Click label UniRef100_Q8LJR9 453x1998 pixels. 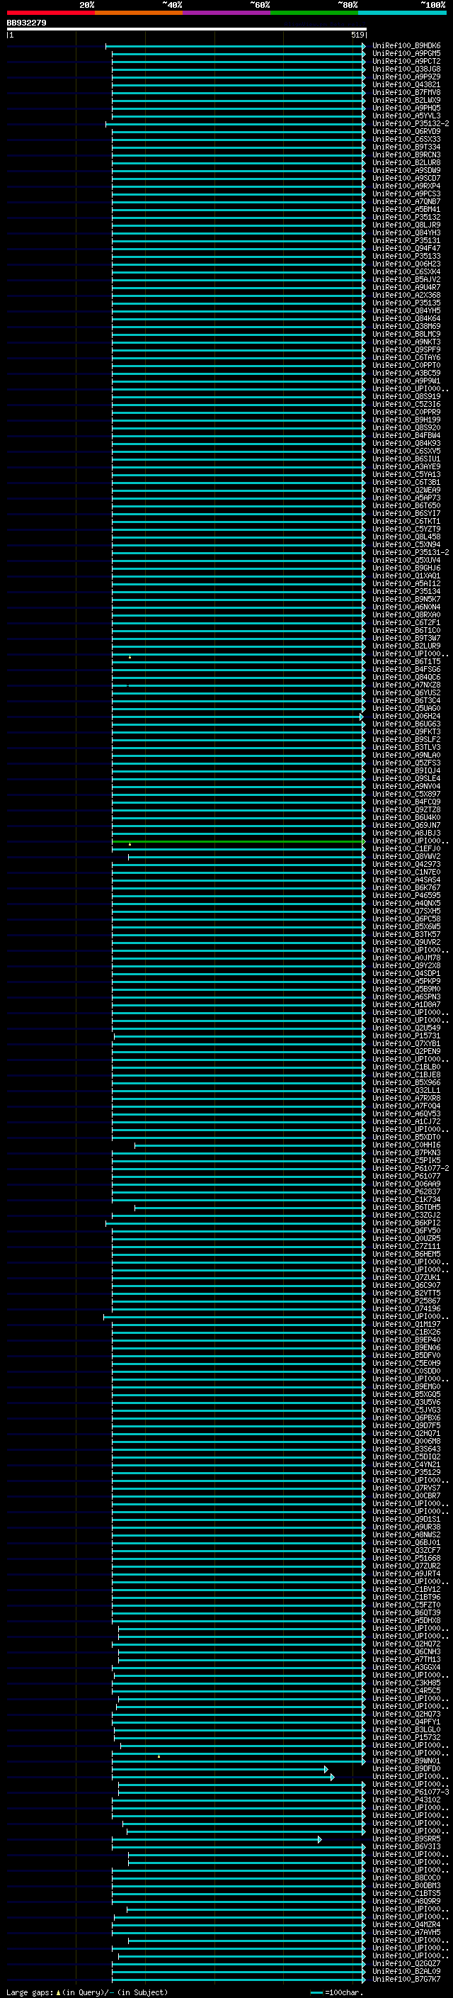pos(406,225)
